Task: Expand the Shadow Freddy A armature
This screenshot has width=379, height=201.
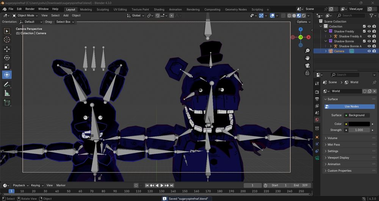Action: 331,36
